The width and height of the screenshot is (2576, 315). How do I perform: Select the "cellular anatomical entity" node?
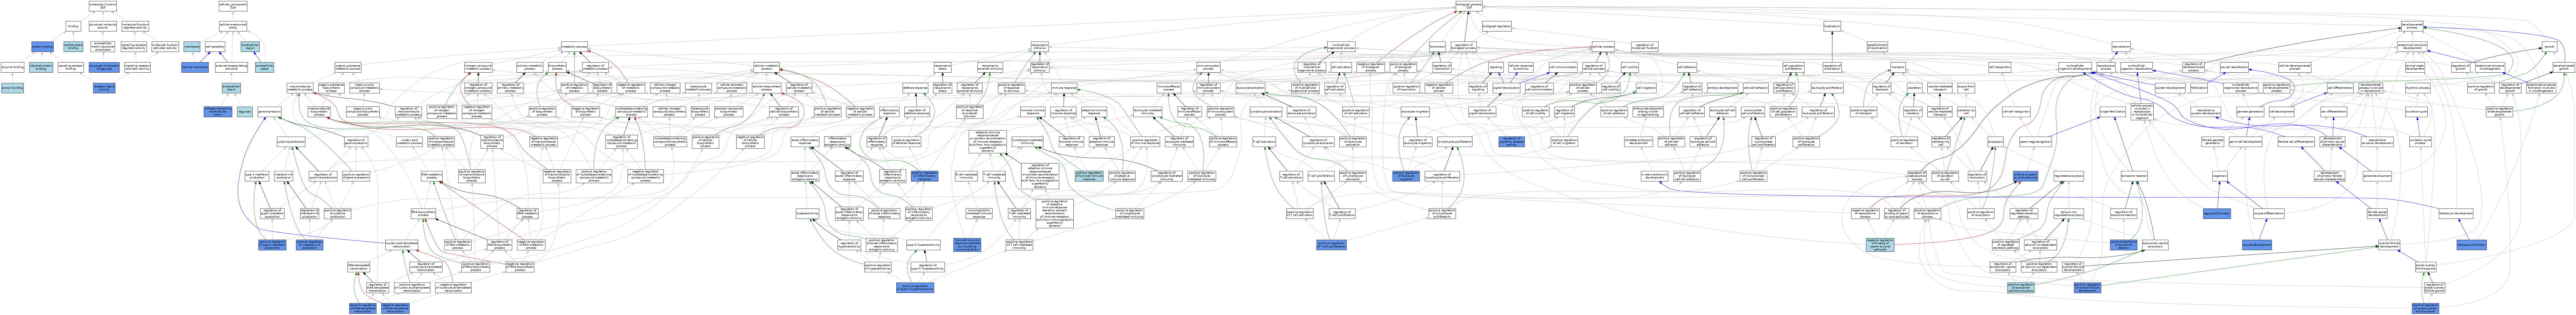(233, 26)
